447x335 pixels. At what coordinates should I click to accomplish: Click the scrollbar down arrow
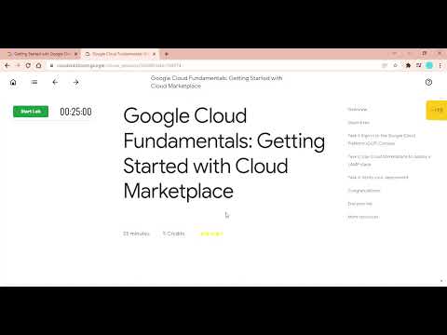pyautogui.click(x=441, y=281)
